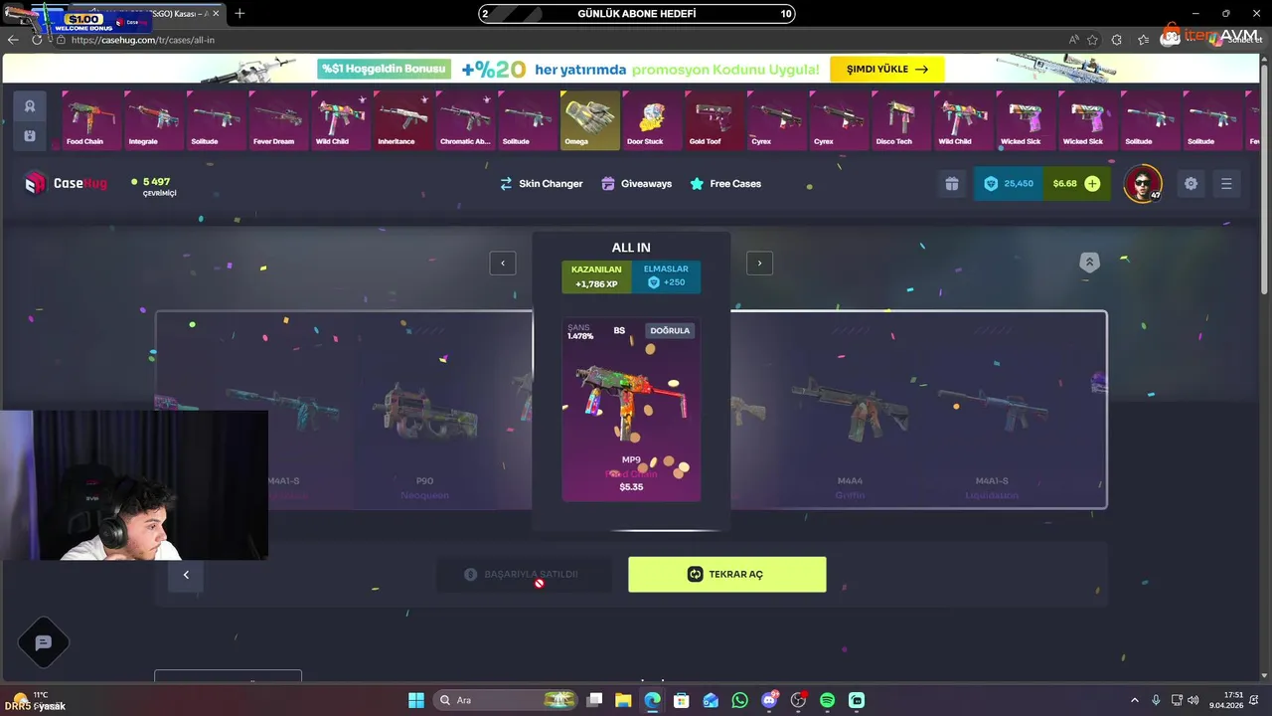Click the taskbar search box Ara
Viewport: 1272px width, 716px height.
coord(507,700)
